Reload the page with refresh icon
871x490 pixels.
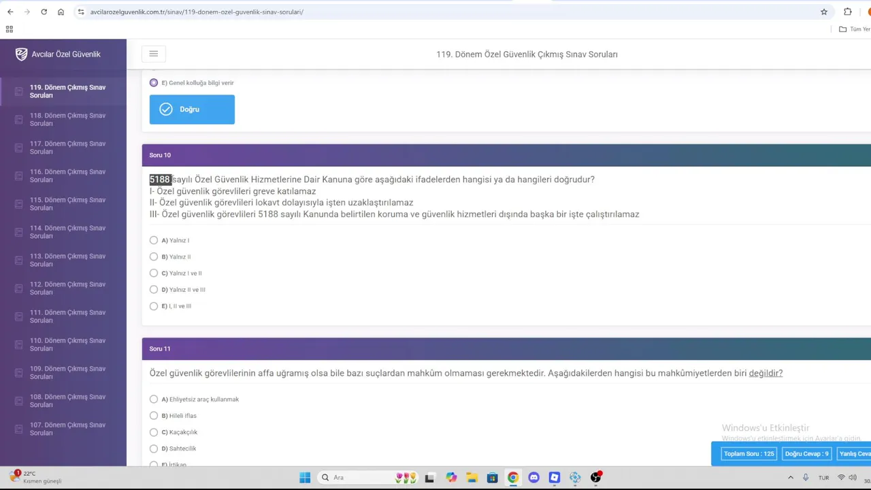coord(44,12)
